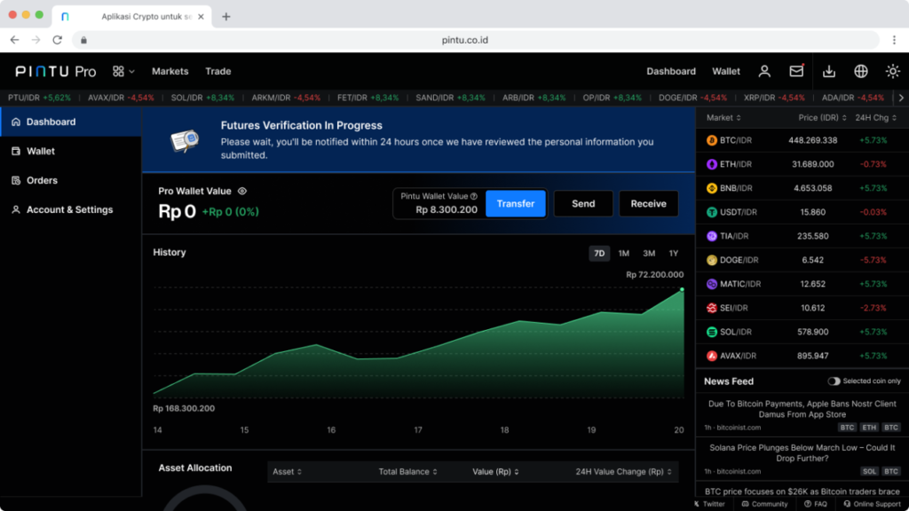Click the BTC coin icon
The width and height of the screenshot is (909, 511).
(x=711, y=140)
